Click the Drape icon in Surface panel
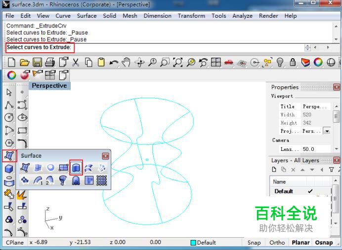342x250 pixels. click(x=76, y=180)
